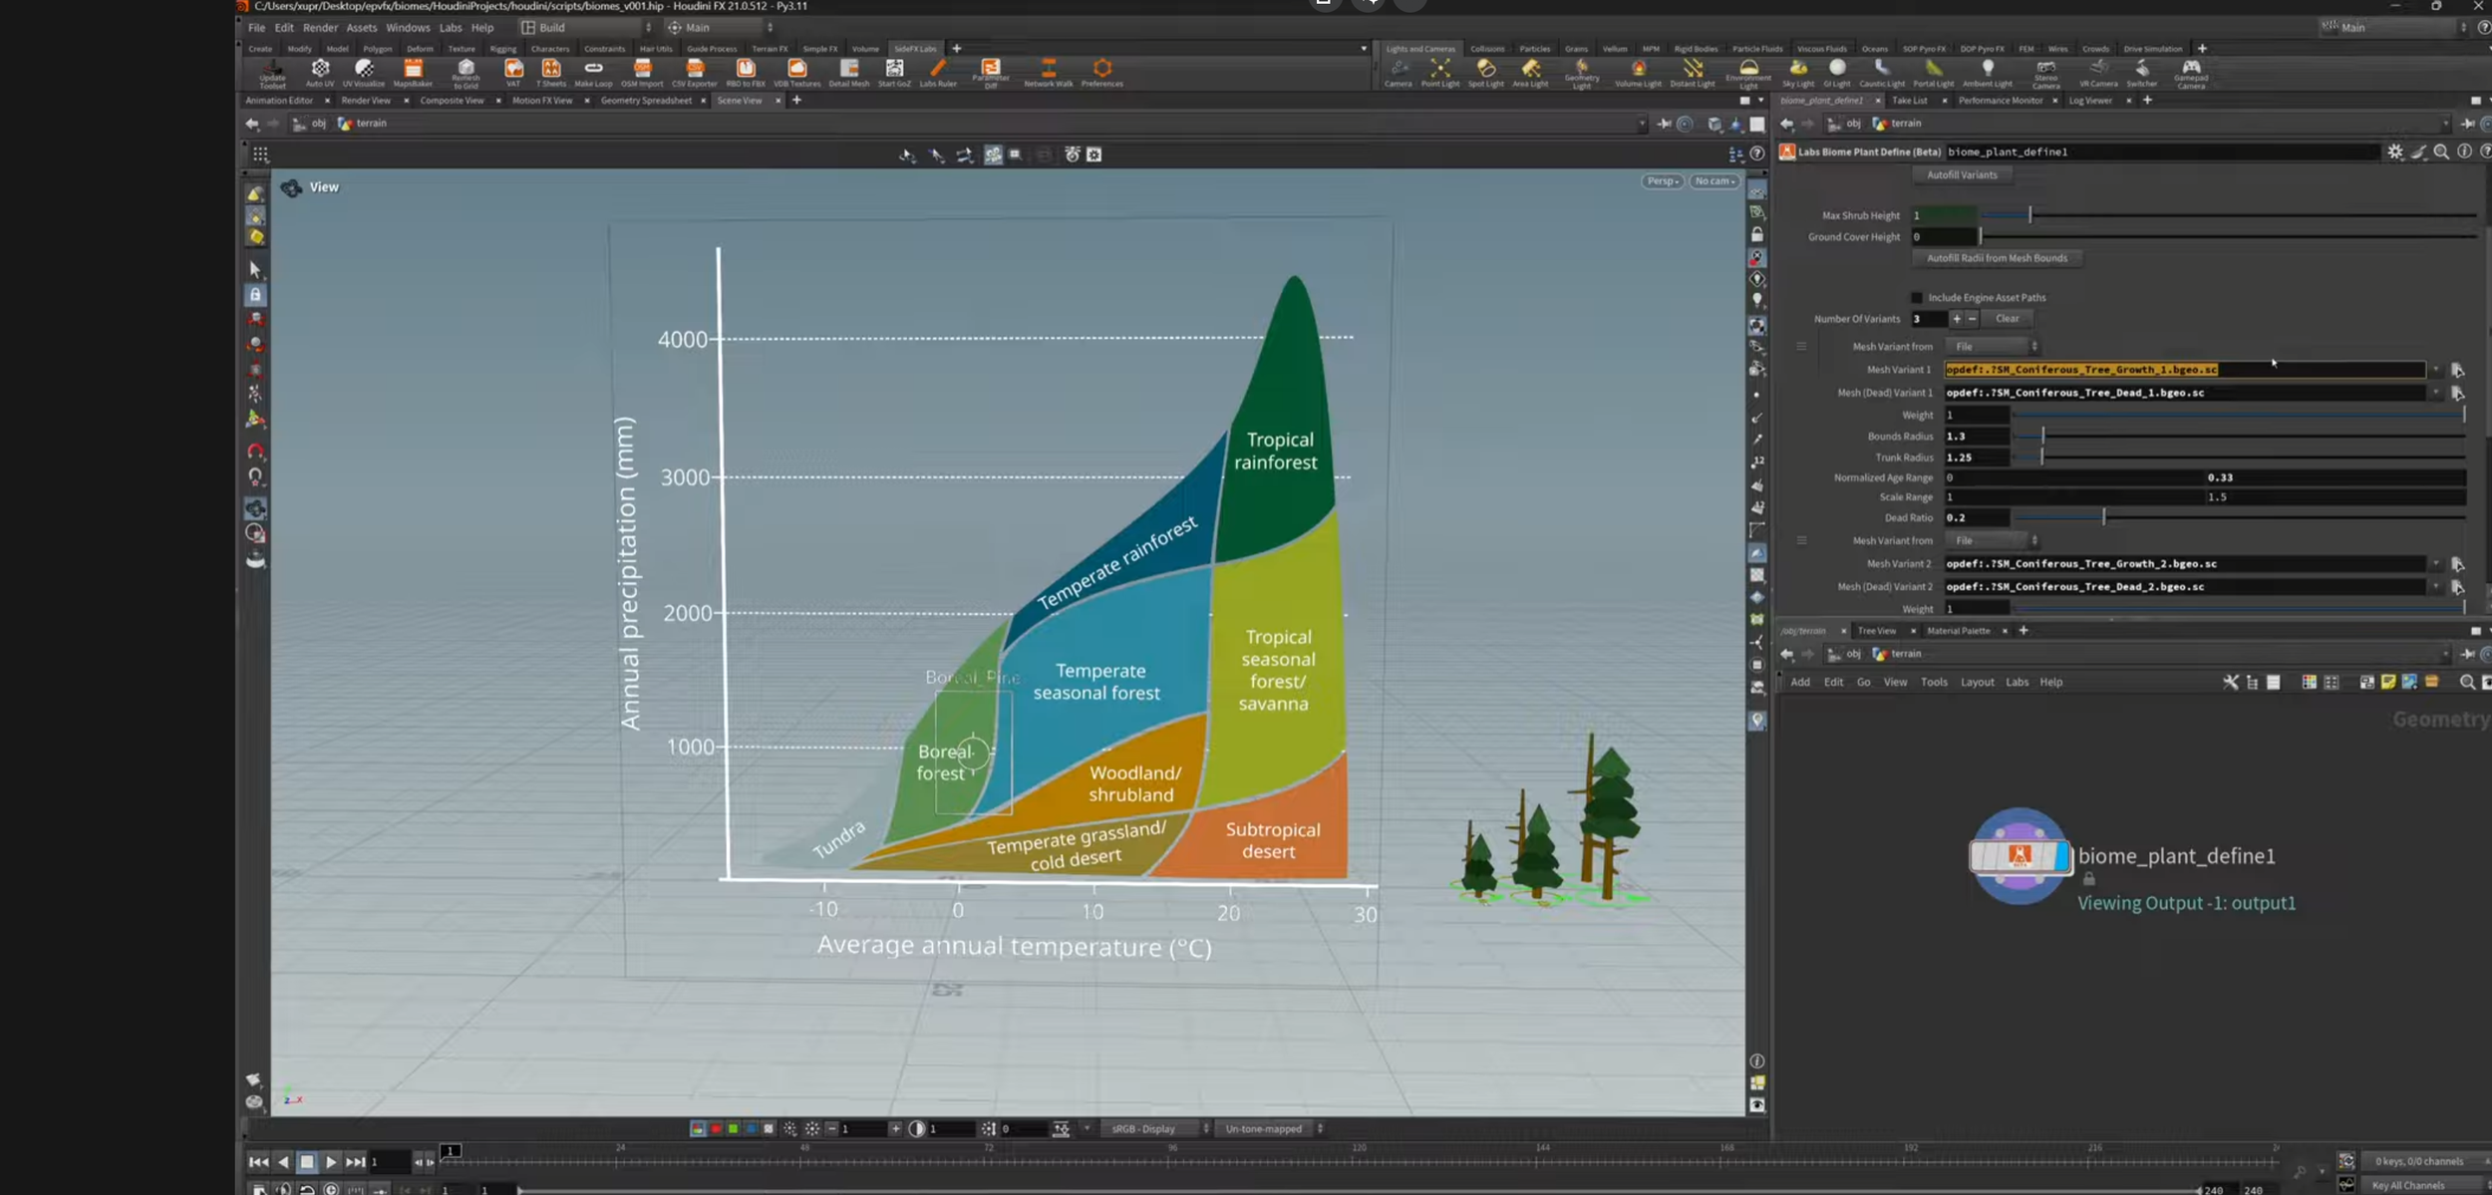Open the Labs menu in menu bar
The image size is (2492, 1195).
451,28
